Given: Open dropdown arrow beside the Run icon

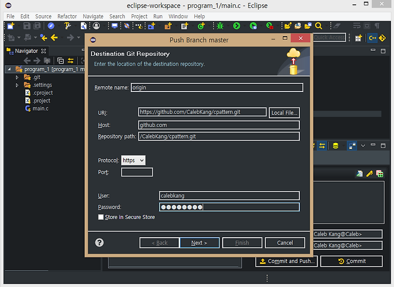Looking at the screenshot, I should point(244,26).
